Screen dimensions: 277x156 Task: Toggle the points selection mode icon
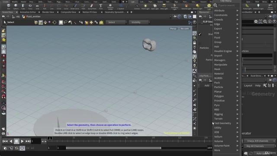tap(50, 22)
